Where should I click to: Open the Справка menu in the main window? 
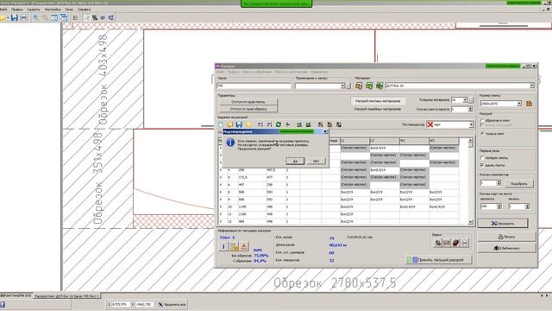(85, 10)
